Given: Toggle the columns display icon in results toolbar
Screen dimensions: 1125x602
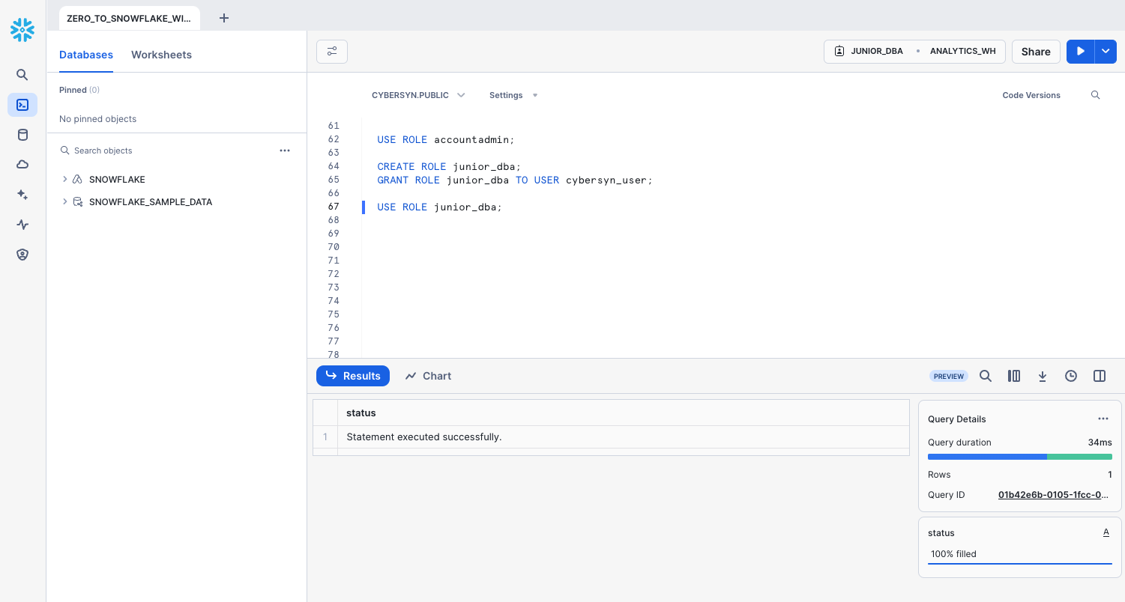Looking at the screenshot, I should [1014, 376].
